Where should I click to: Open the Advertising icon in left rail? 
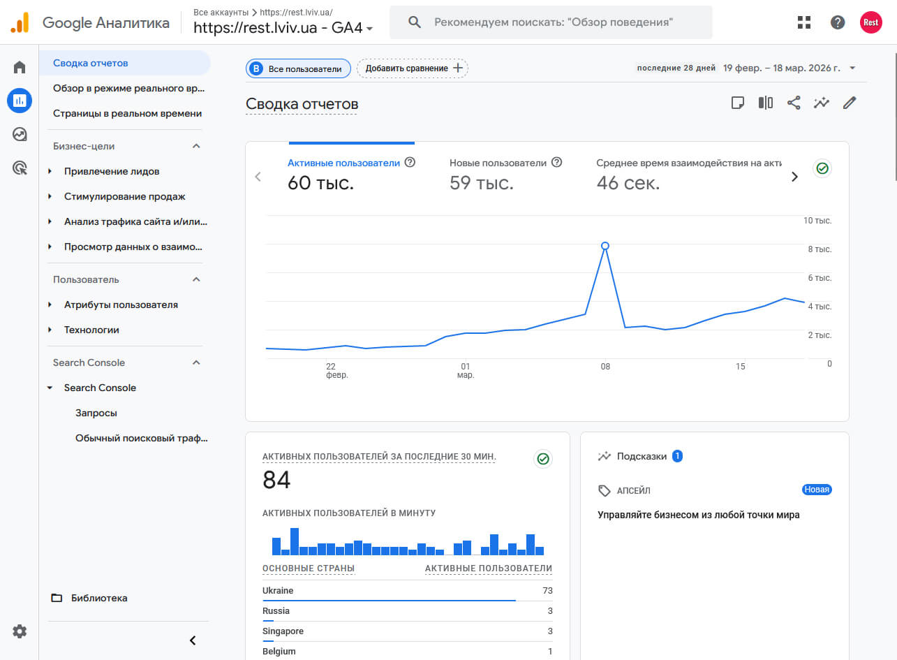tap(20, 168)
